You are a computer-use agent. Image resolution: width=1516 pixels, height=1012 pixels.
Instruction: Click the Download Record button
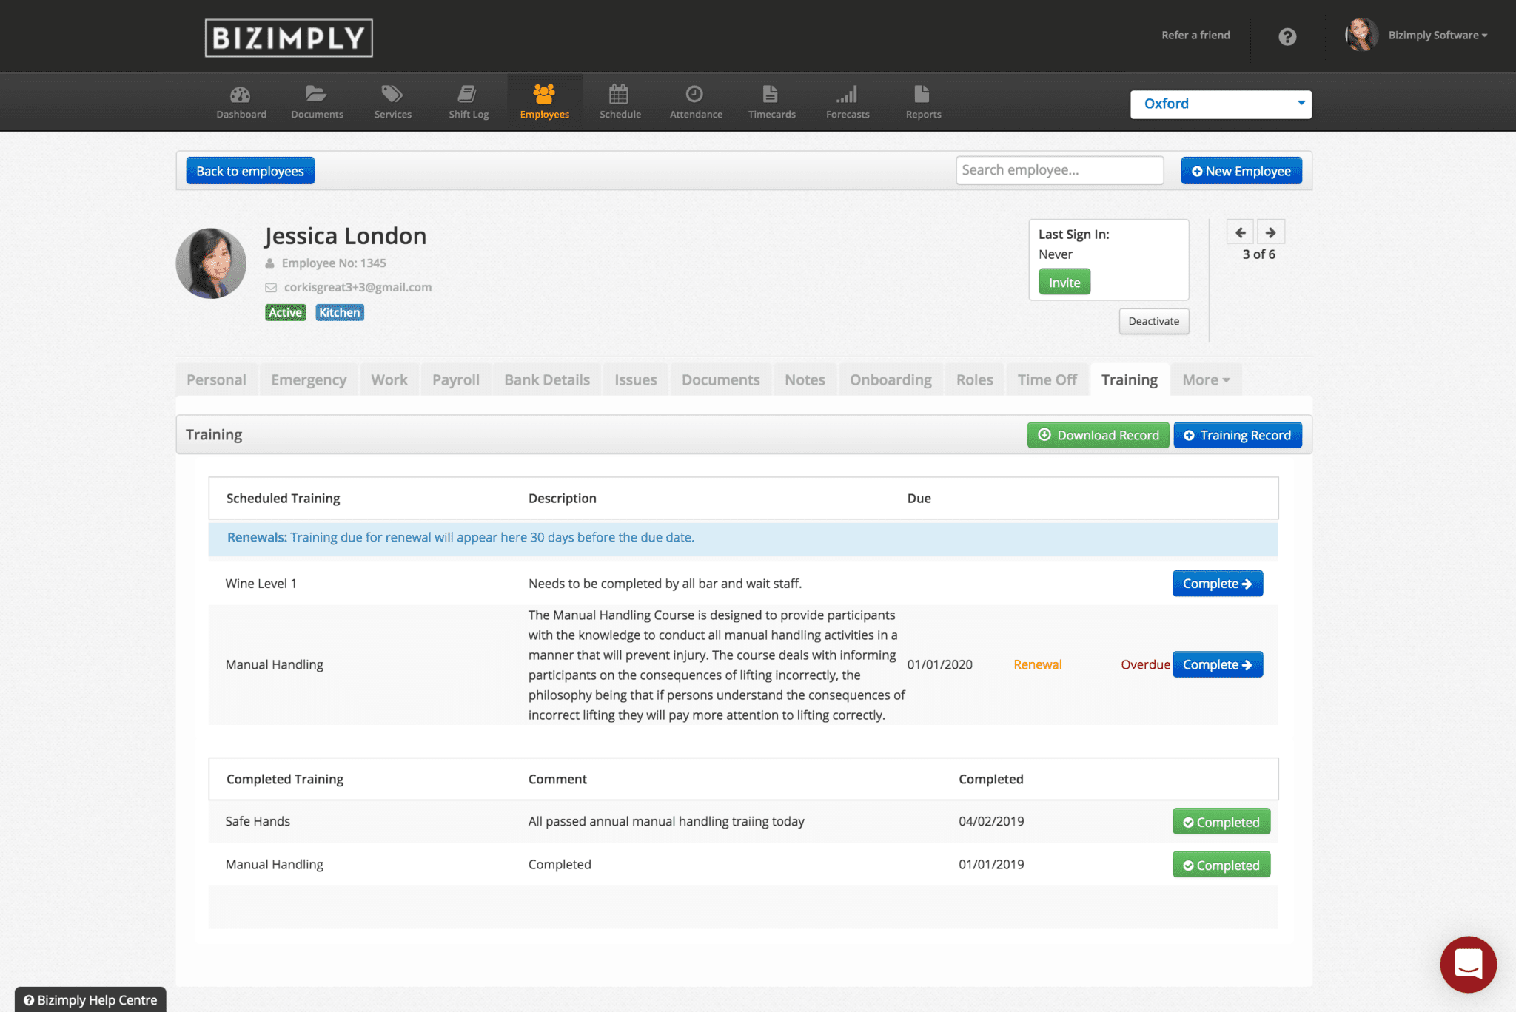(x=1098, y=435)
